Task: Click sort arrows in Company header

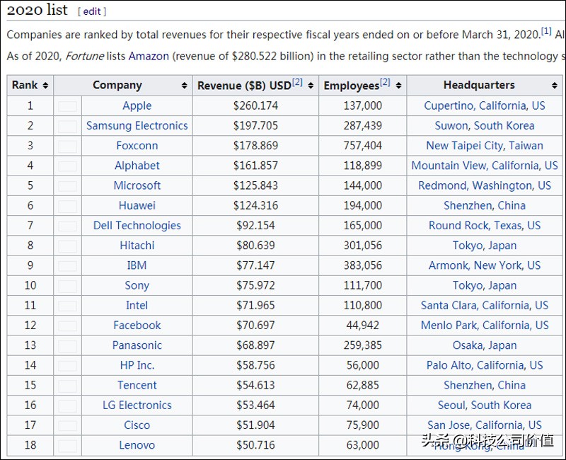Action: coord(184,86)
